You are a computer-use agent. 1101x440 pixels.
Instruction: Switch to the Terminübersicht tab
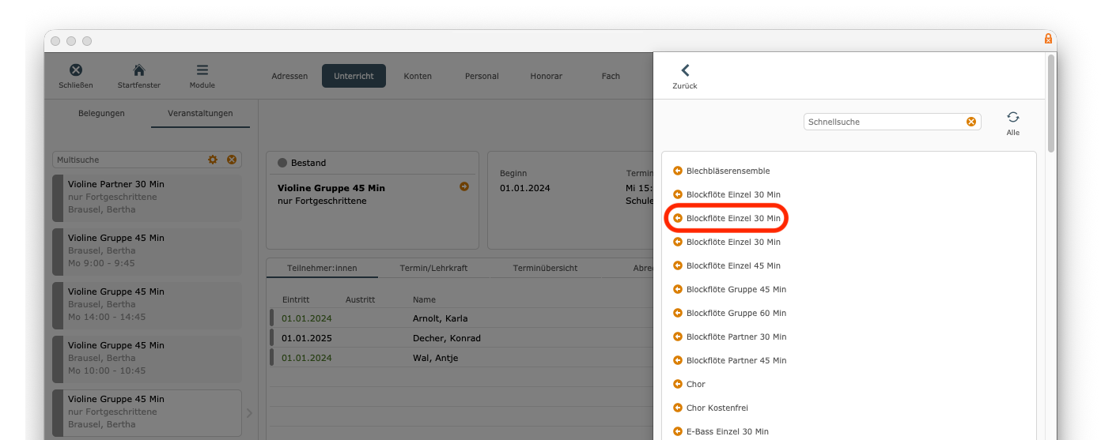pos(545,268)
